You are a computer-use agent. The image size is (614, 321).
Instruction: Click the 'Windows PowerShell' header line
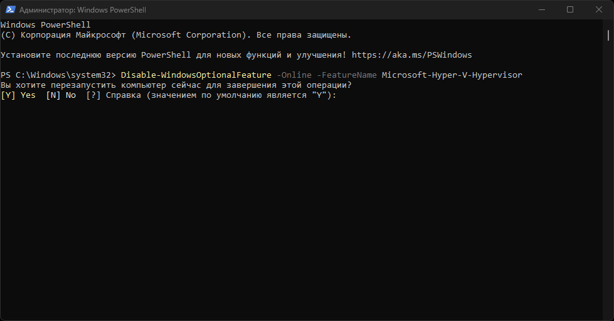pos(45,24)
